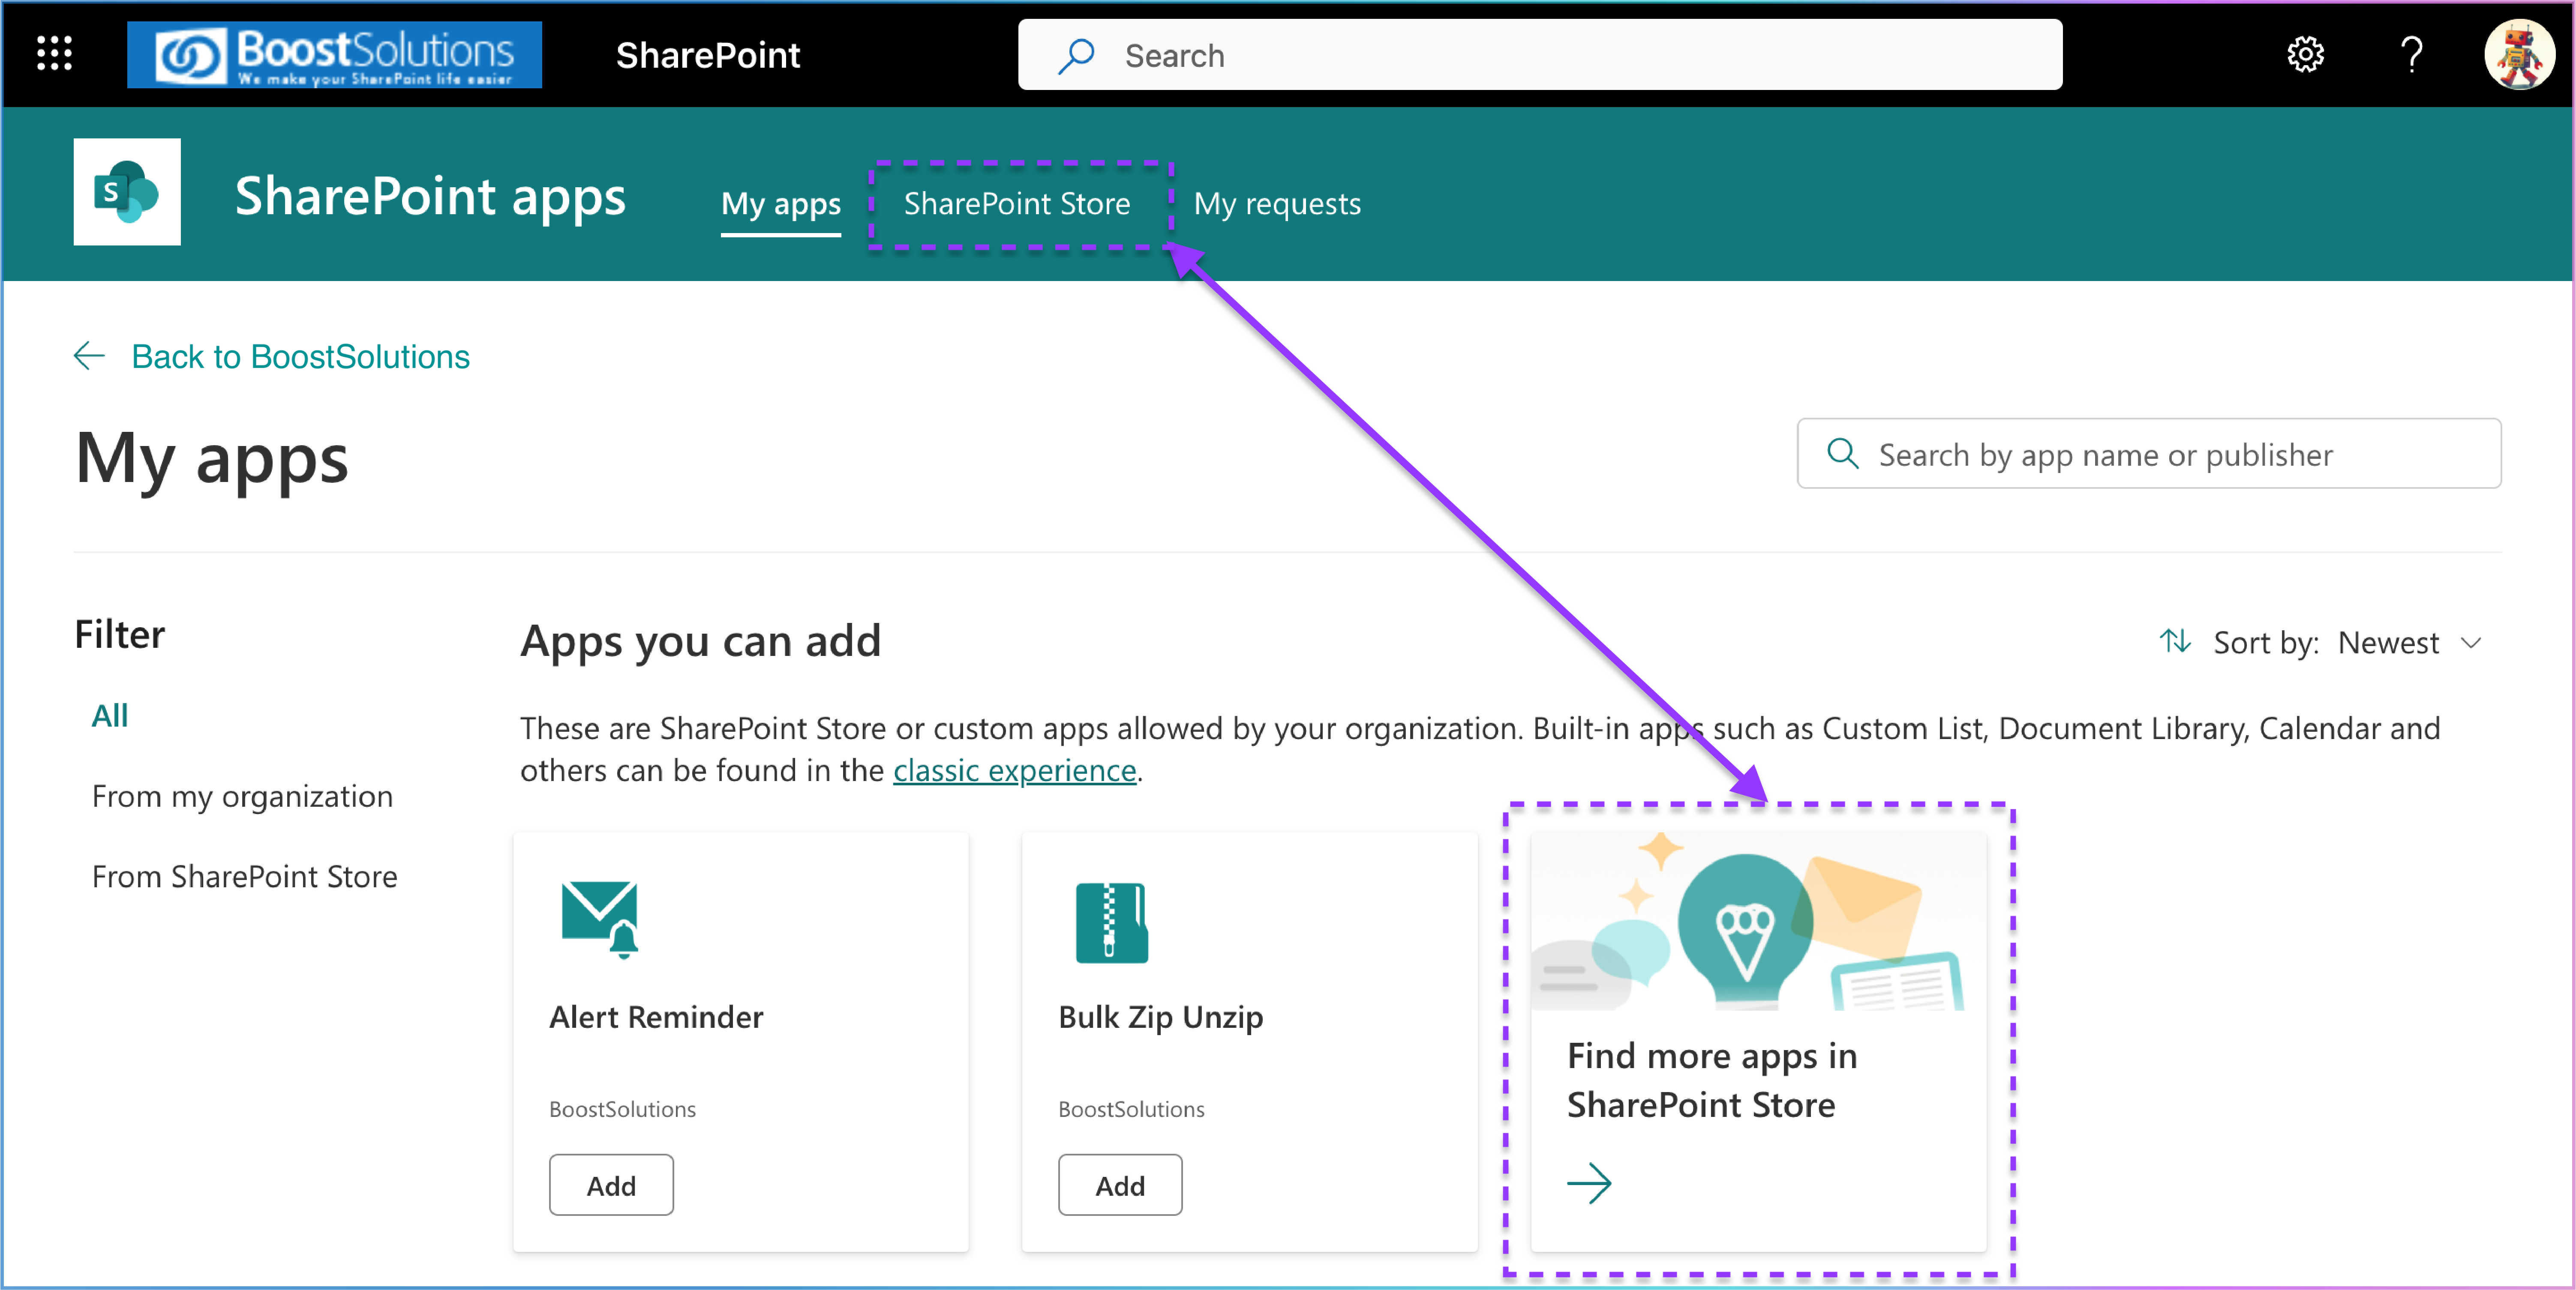
Task: Click the SharePoint apps site title
Action: point(430,197)
